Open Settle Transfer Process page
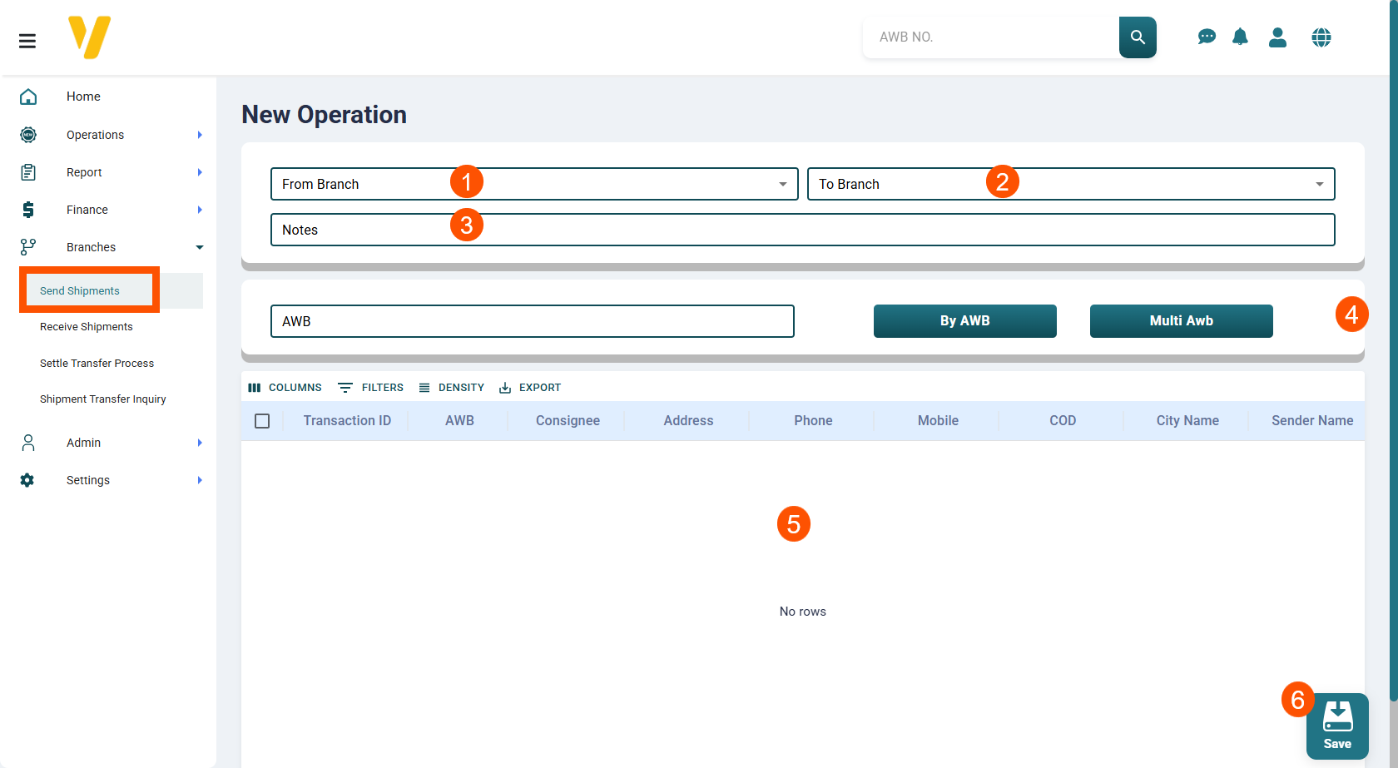The image size is (1398, 768). tap(97, 364)
